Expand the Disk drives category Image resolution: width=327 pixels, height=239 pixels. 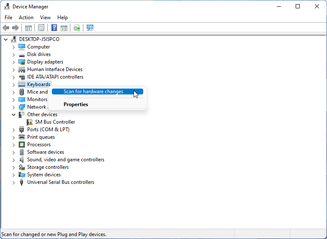tap(13, 55)
